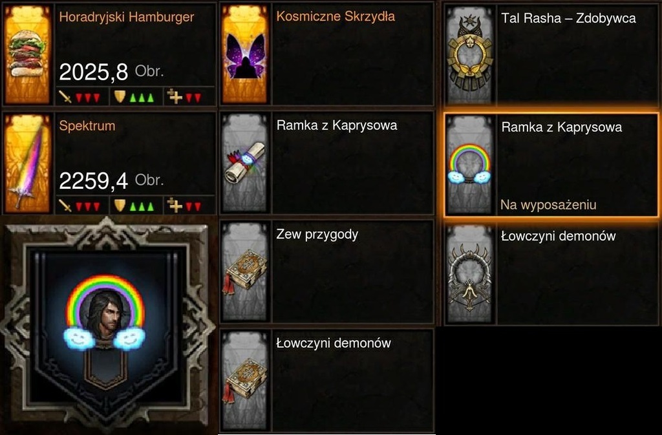The width and height of the screenshot is (662, 435).
Task: Choose the Tal Rasha – Zdobywca frame icon
Action: pyautogui.click(x=470, y=54)
